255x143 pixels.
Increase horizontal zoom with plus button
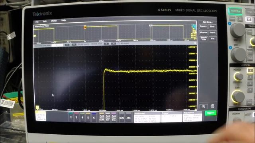pyautogui.click(x=67, y=45)
